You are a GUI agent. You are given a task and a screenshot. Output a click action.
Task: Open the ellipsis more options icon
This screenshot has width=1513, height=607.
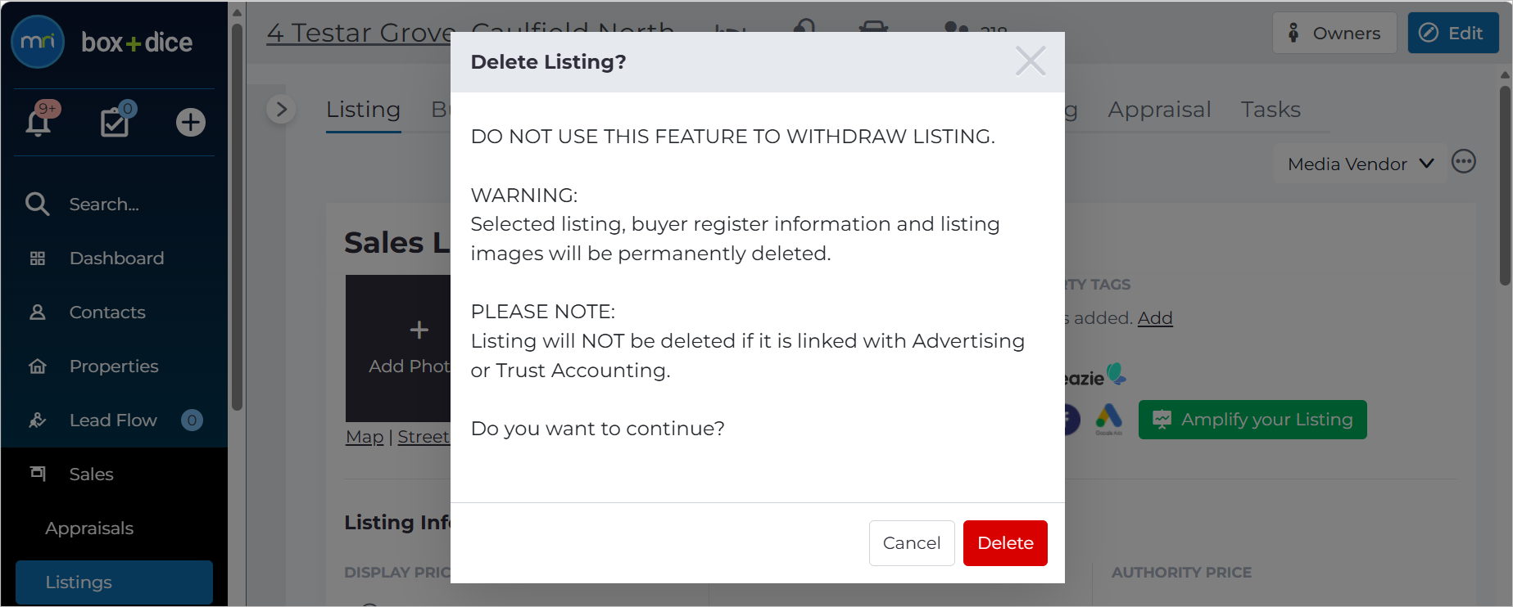pos(1463,162)
